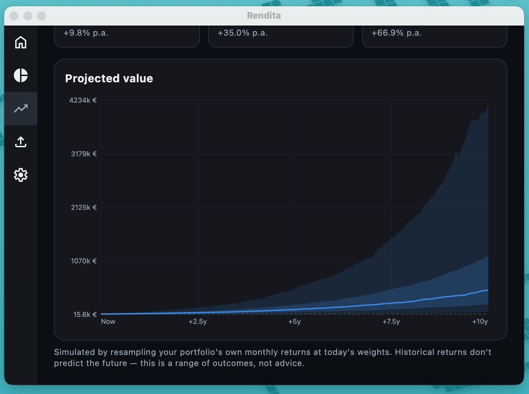Click the "Now" x-axis label

pos(108,321)
